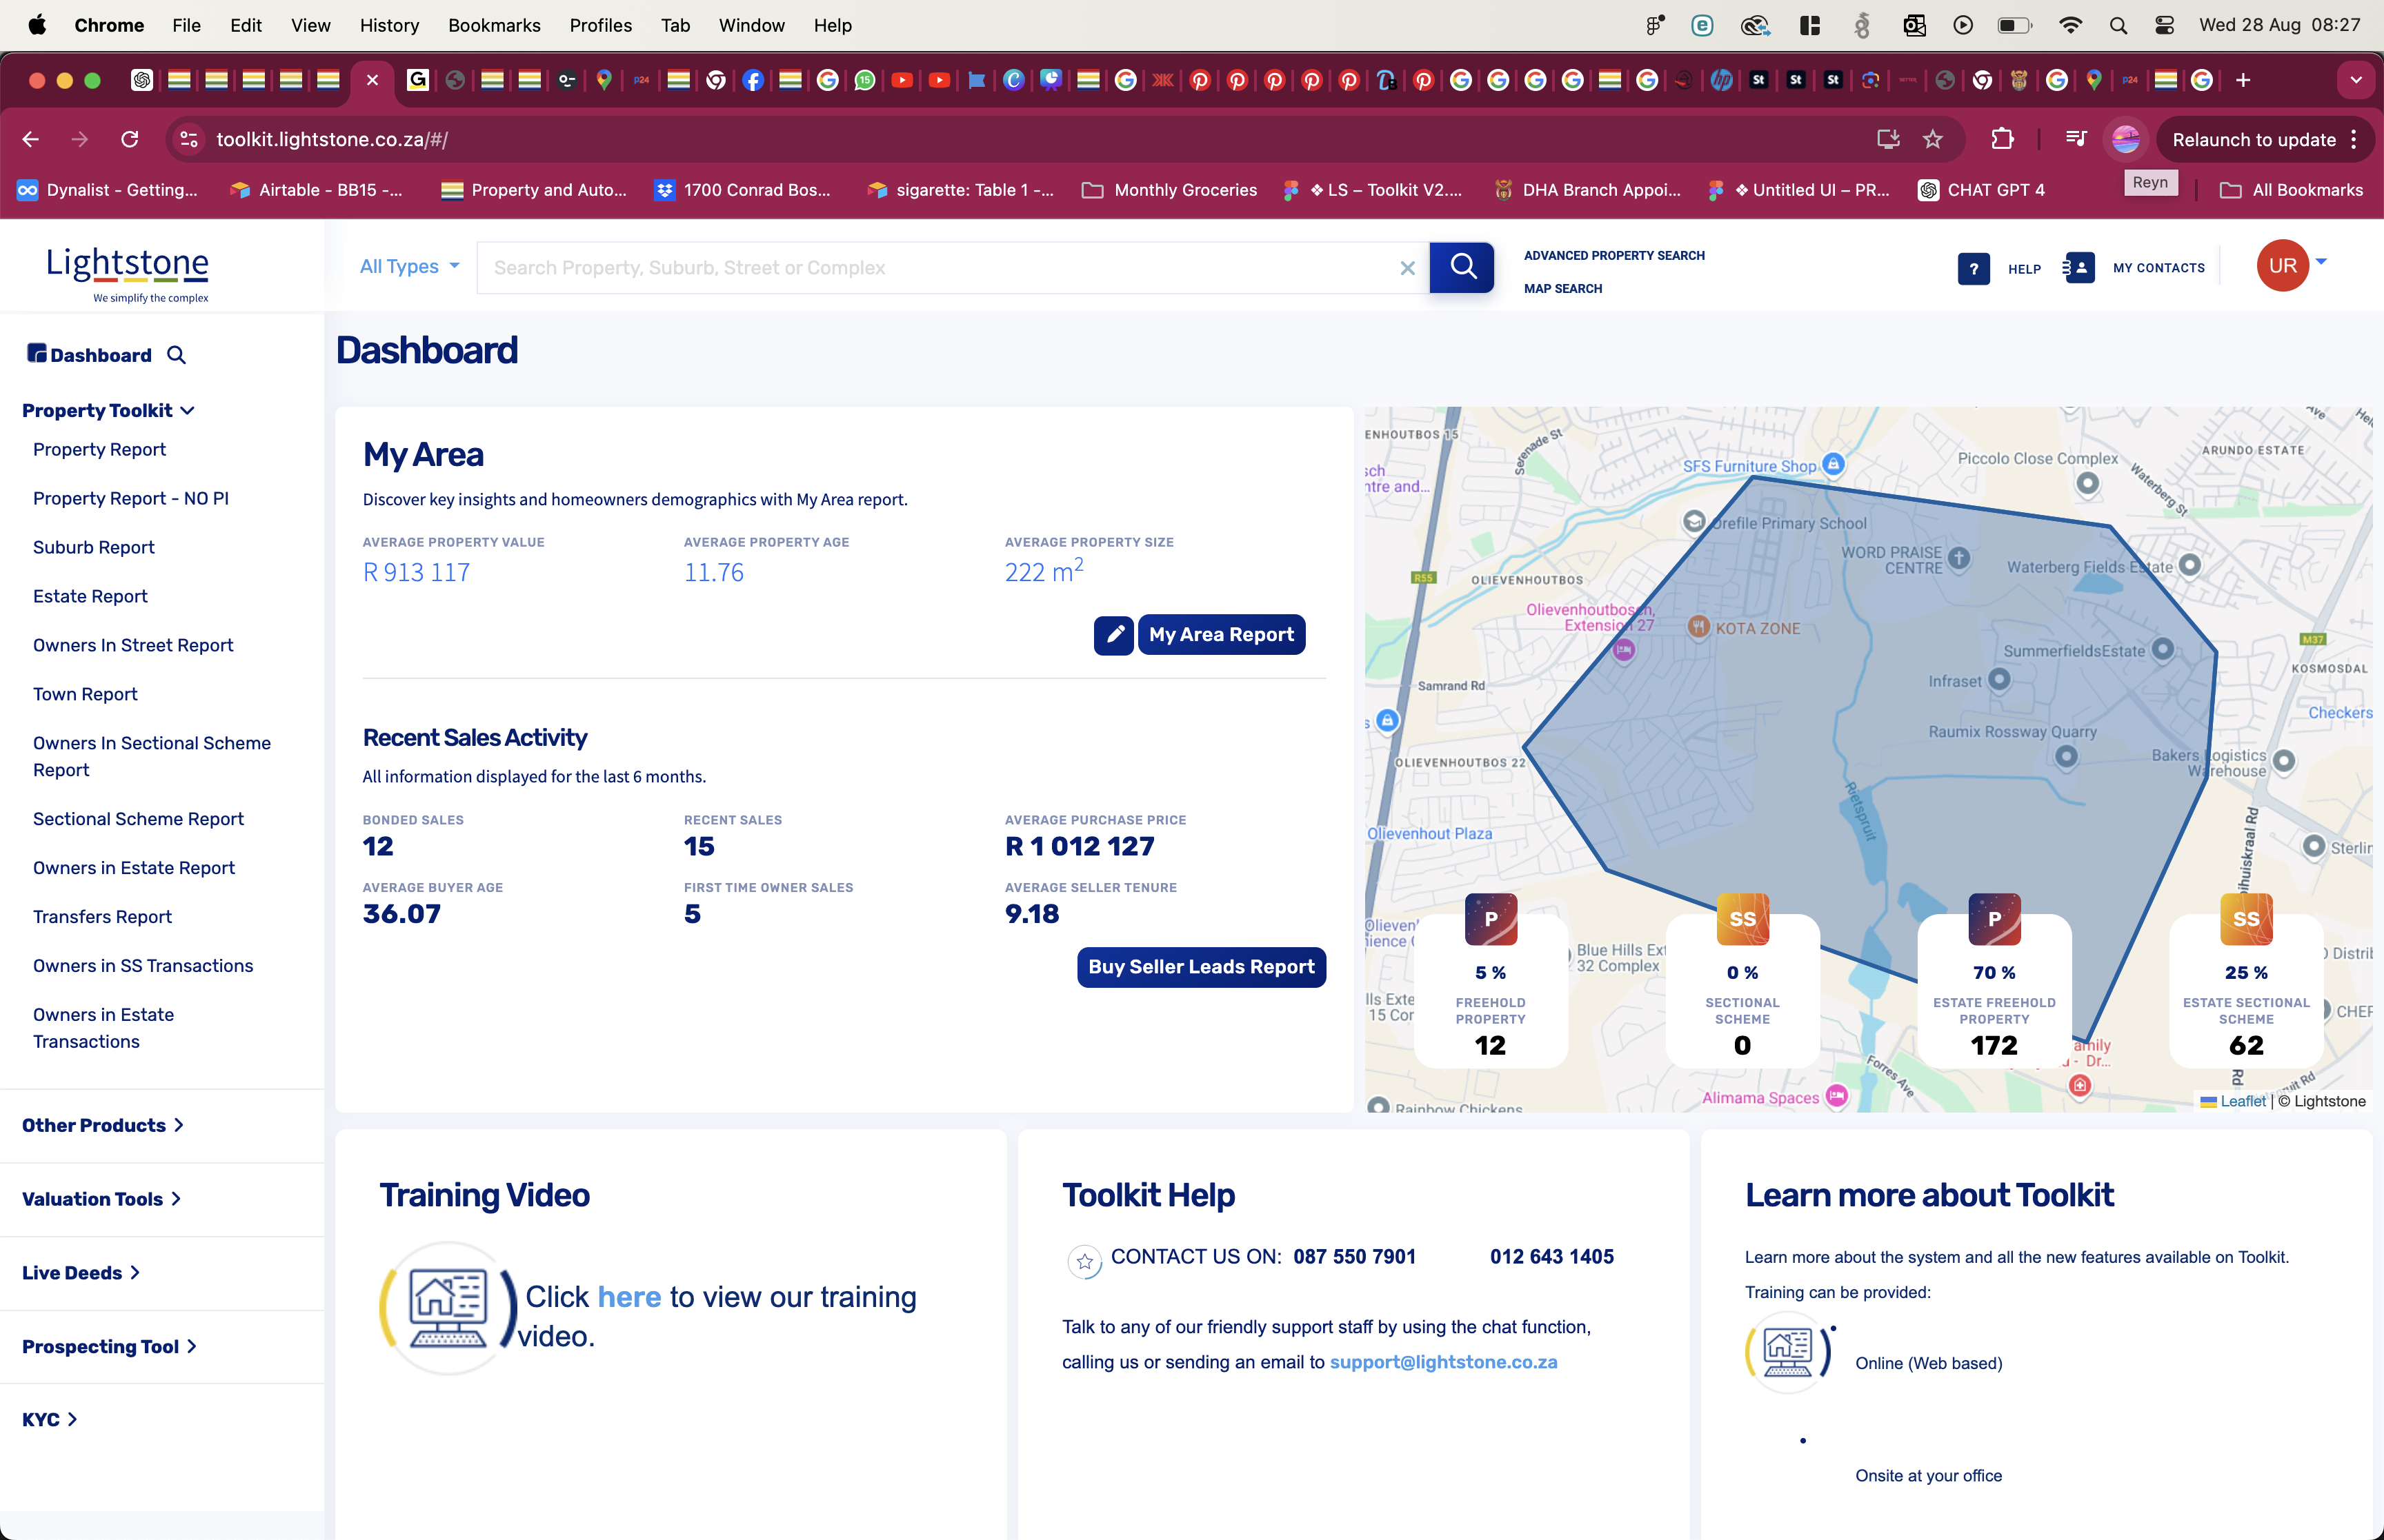Viewport: 2384px width, 1540px height.
Task: Click the SFS Furniture Shop map marker
Action: [x=1833, y=464]
